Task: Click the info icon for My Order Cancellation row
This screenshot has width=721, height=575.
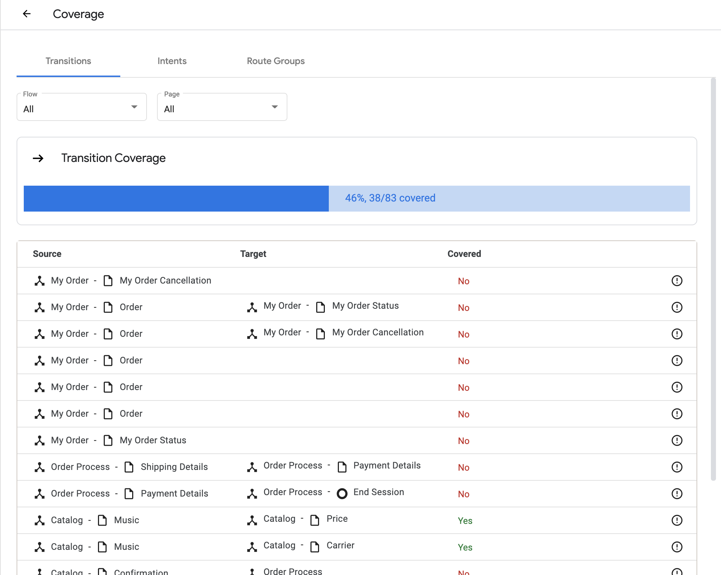Action: pyautogui.click(x=677, y=280)
